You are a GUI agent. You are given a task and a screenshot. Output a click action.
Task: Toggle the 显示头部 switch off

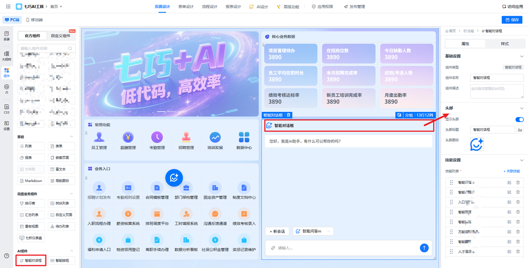click(x=519, y=120)
